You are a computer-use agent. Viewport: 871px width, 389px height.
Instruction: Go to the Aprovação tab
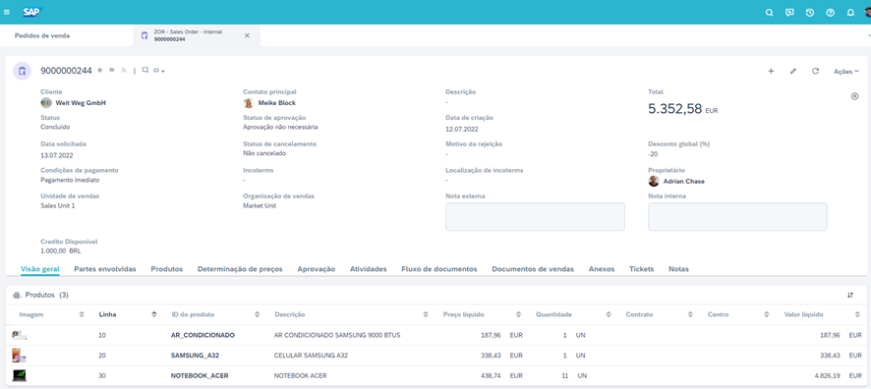[x=317, y=268]
